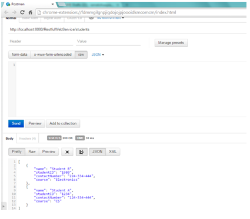Click the "CS" course value
The width and height of the screenshot is (250, 219).
point(58,201)
